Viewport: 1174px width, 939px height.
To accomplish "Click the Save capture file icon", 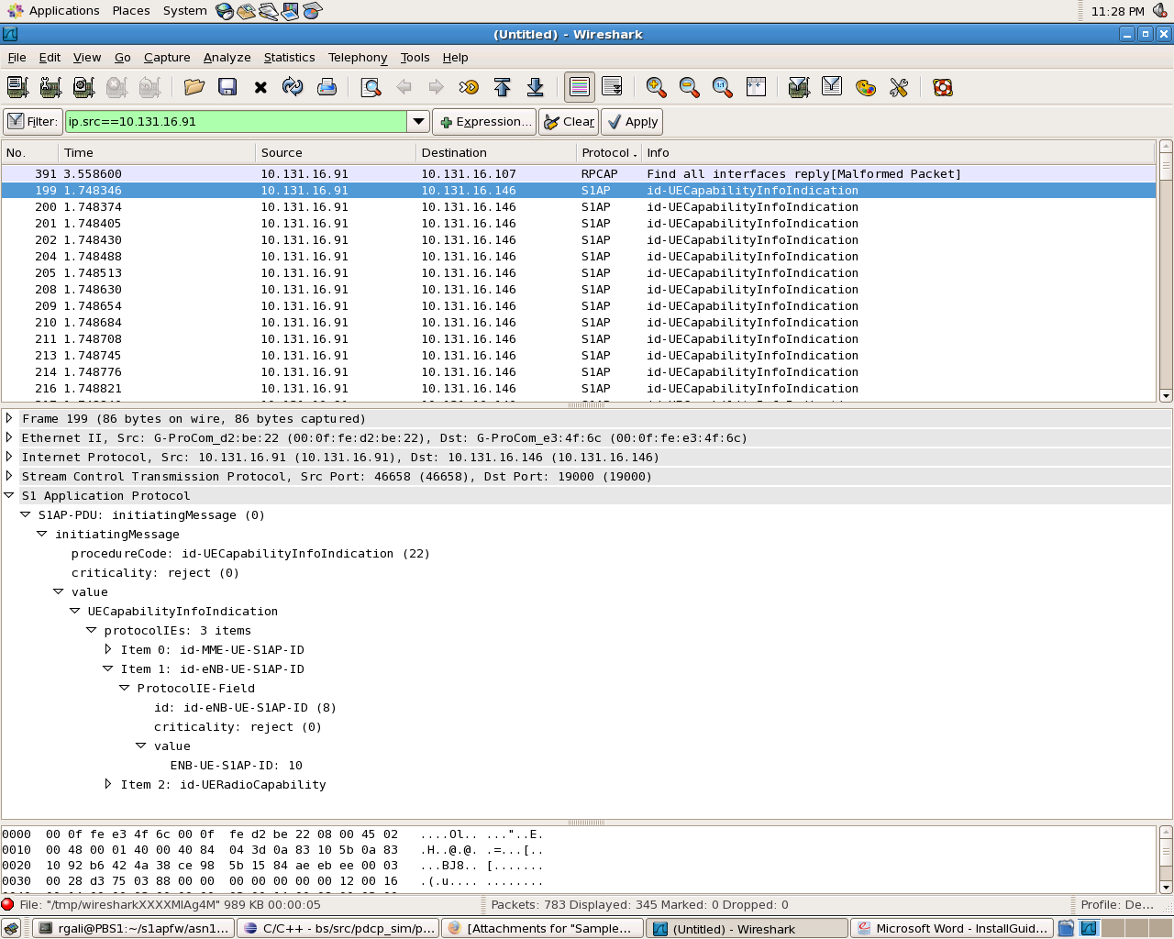I will point(227,87).
